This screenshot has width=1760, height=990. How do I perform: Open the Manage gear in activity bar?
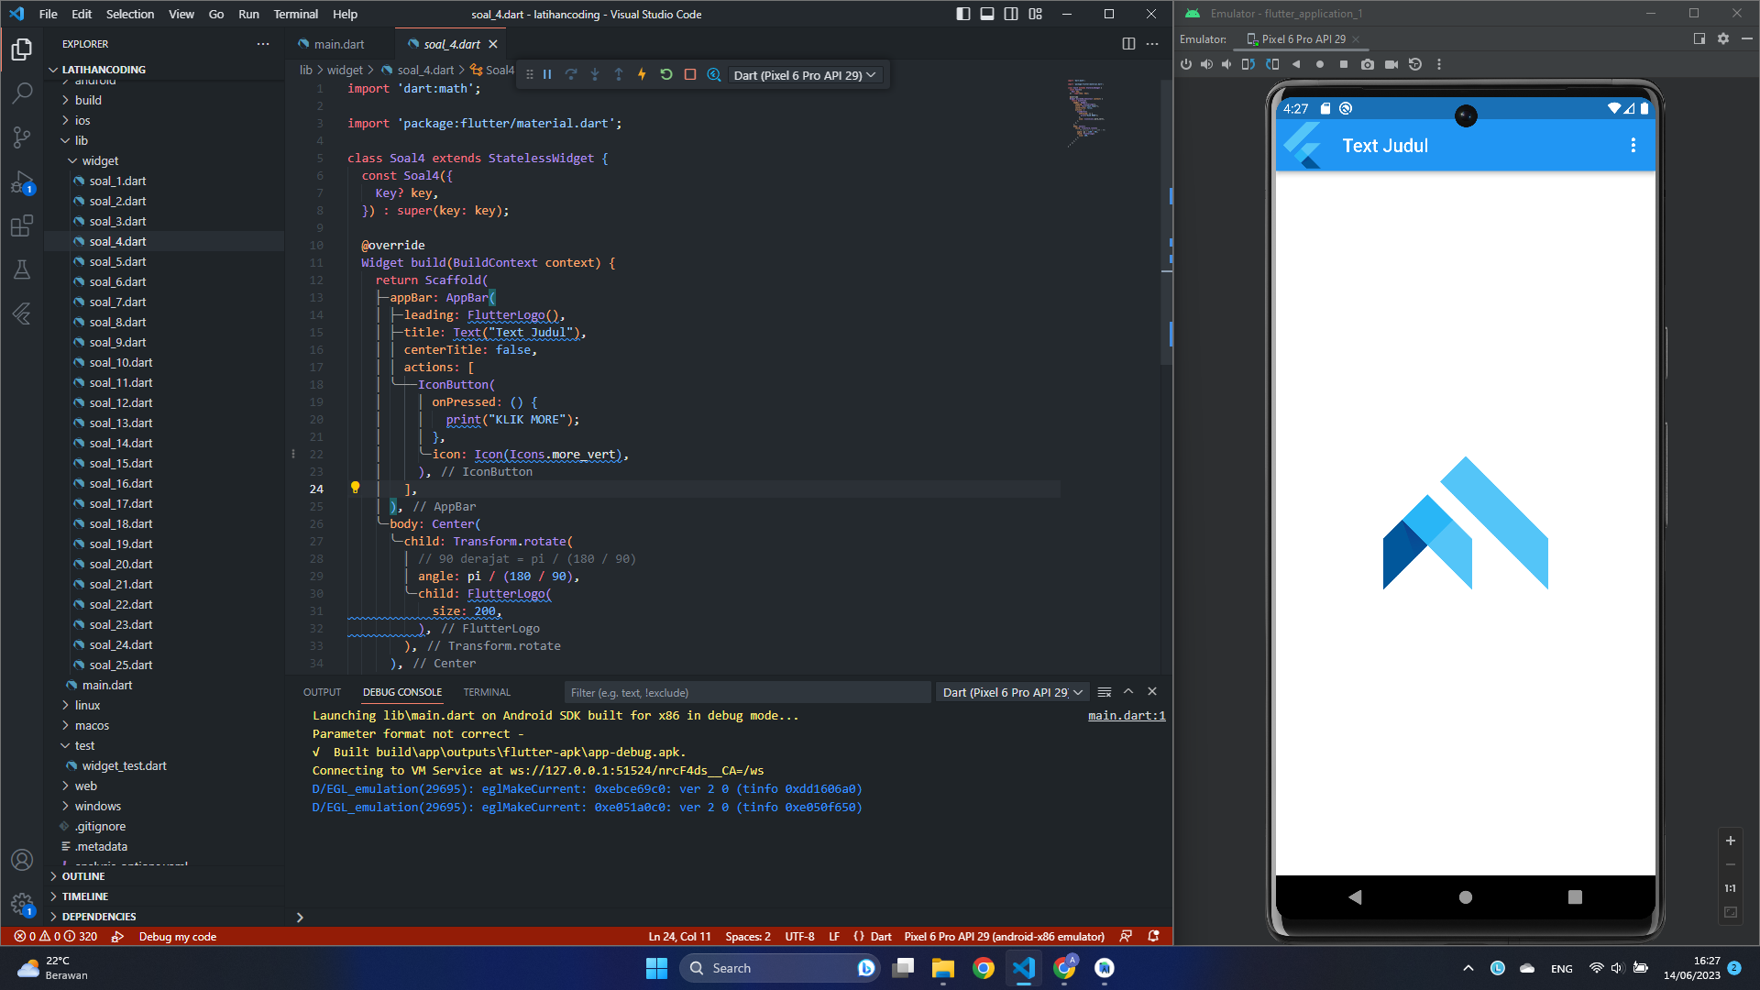(x=22, y=904)
